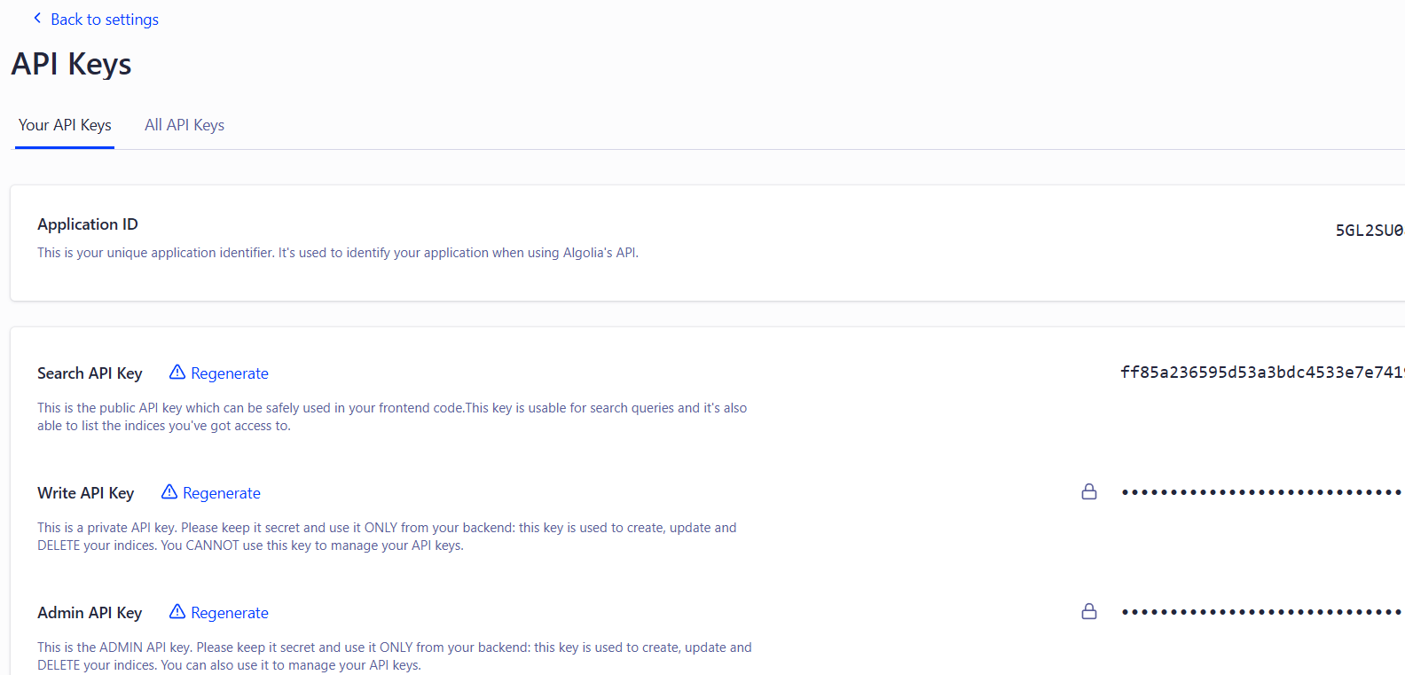
Task: Click the warning icon beside Search API Key
Action: (x=177, y=373)
